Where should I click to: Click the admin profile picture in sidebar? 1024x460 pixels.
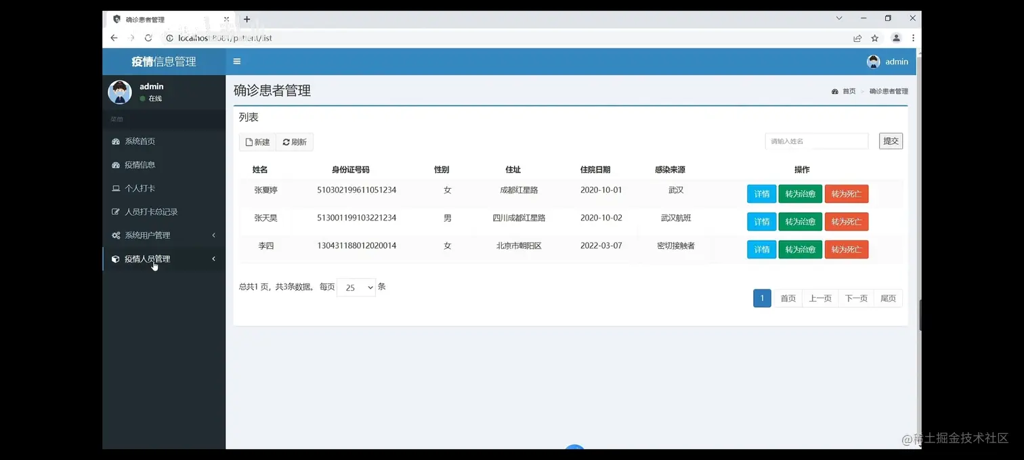(x=120, y=92)
